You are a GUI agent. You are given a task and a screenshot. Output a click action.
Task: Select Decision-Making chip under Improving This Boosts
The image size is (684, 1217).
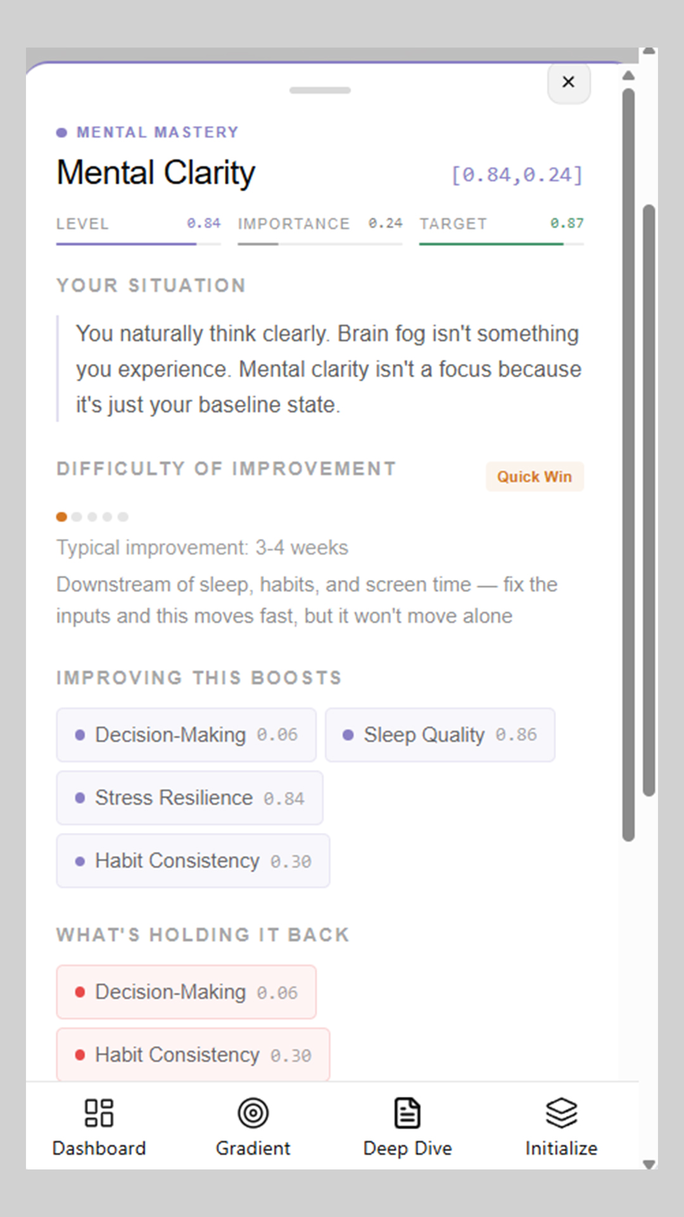[186, 735]
